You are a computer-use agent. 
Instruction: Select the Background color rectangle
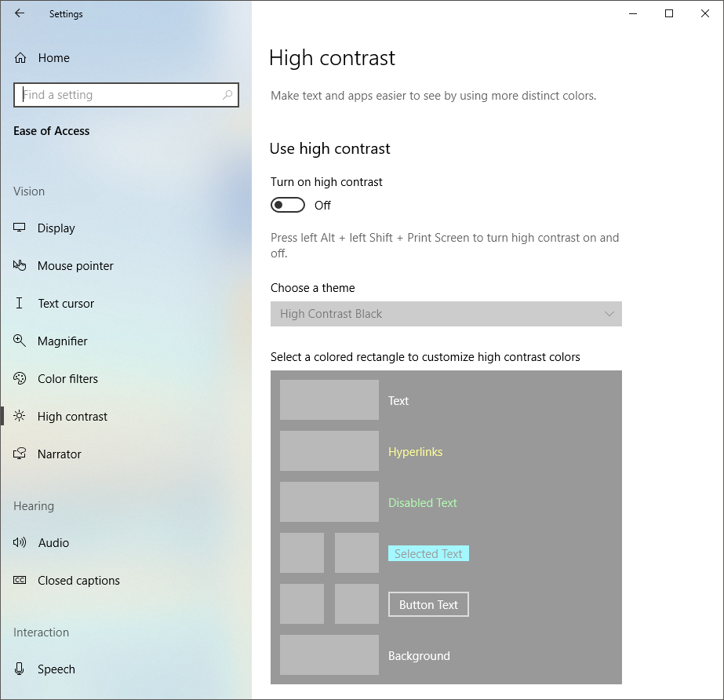click(329, 655)
